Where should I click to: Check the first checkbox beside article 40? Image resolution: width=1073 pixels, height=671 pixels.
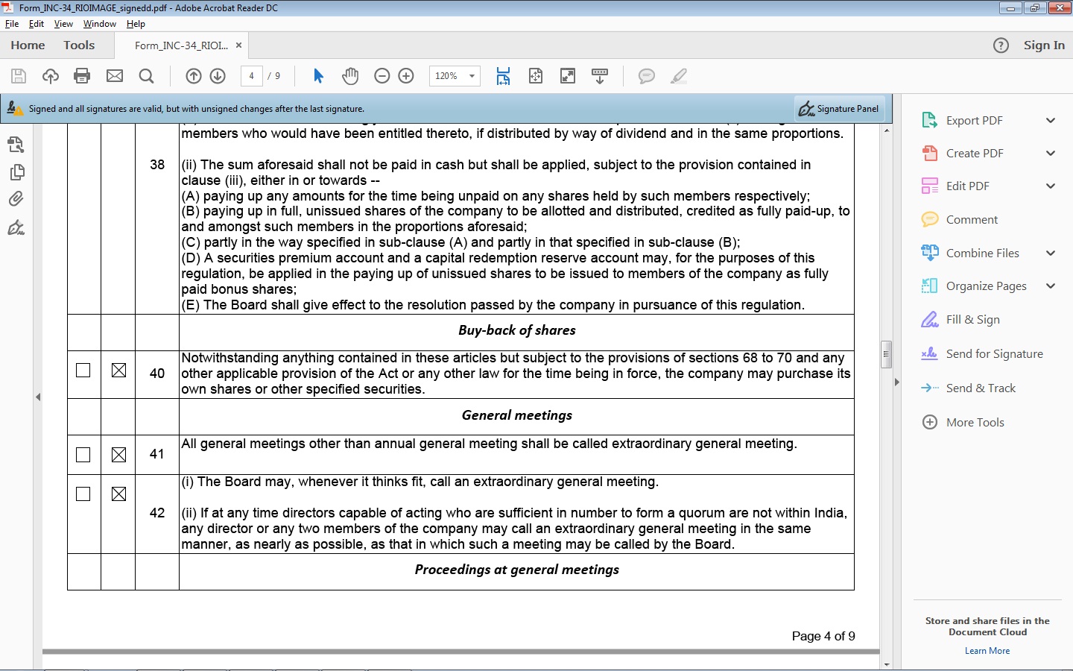(83, 370)
